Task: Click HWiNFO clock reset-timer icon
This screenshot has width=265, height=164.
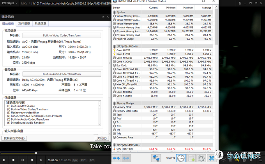Action: click(181, 158)
